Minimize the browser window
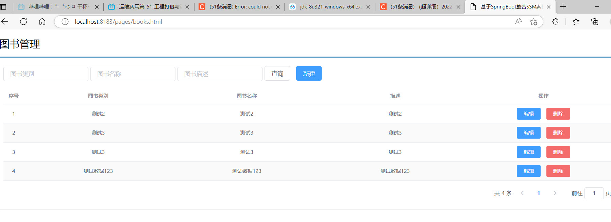 tap(597, 6)
